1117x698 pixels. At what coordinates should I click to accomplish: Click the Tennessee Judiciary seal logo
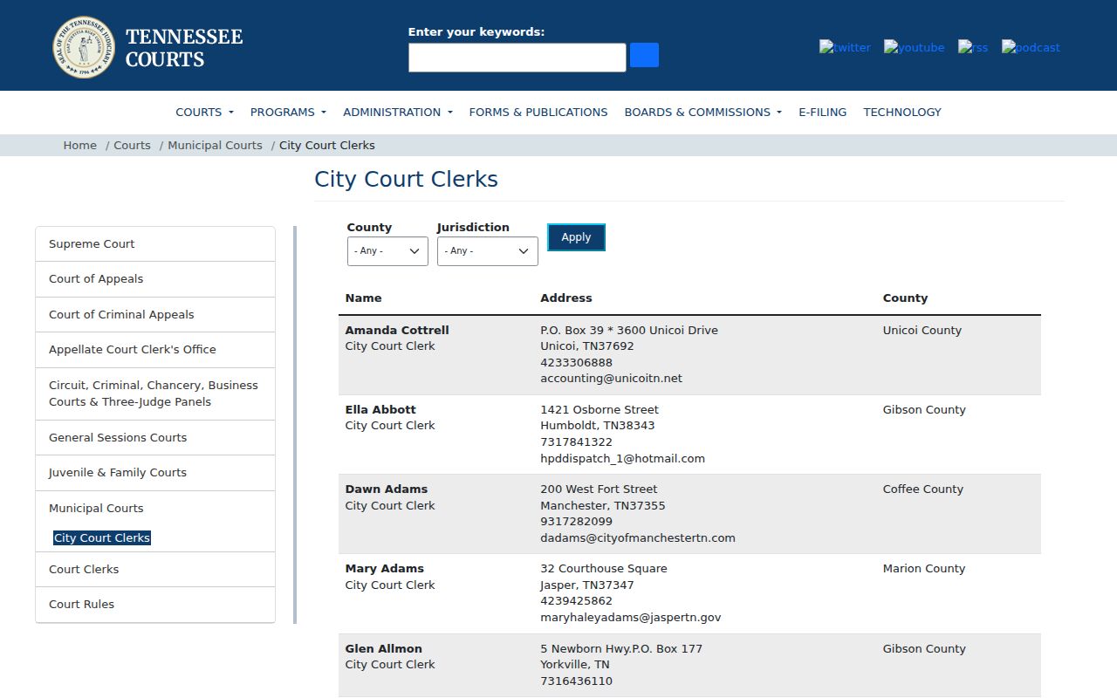click(84, 47)
